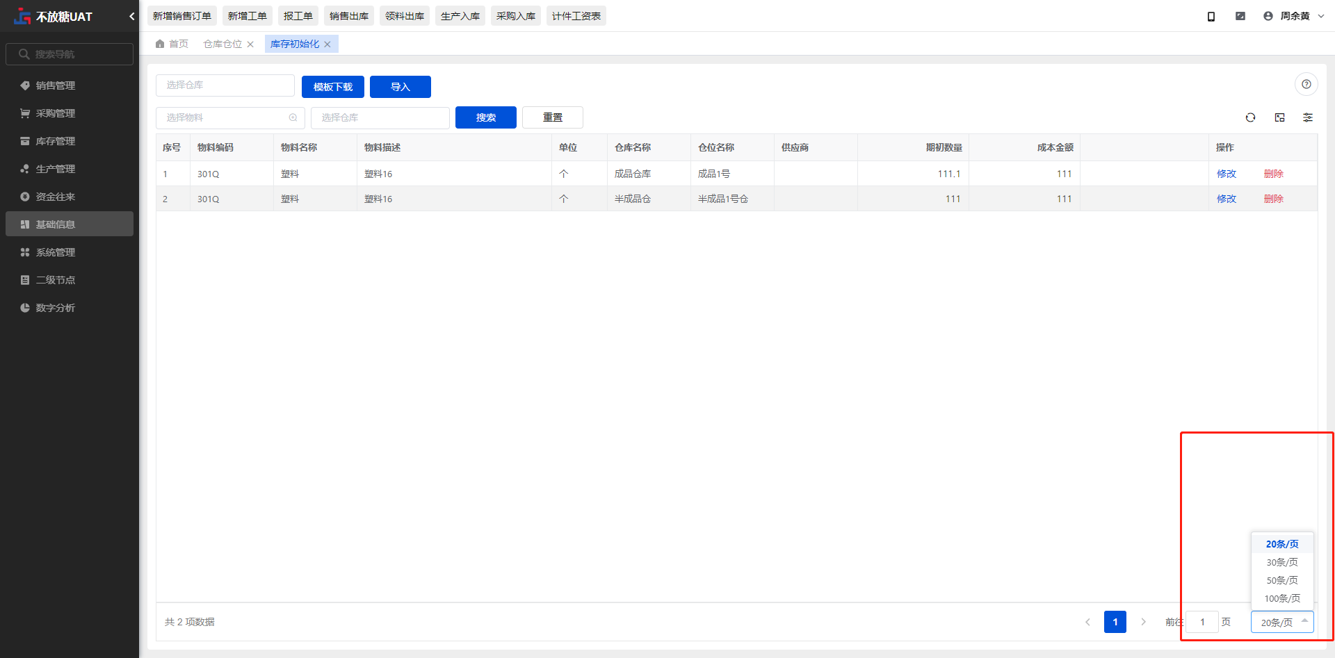Select 100条/页 option
The height and width of the screenshot is (658, 1335).
click(1282, 598)
